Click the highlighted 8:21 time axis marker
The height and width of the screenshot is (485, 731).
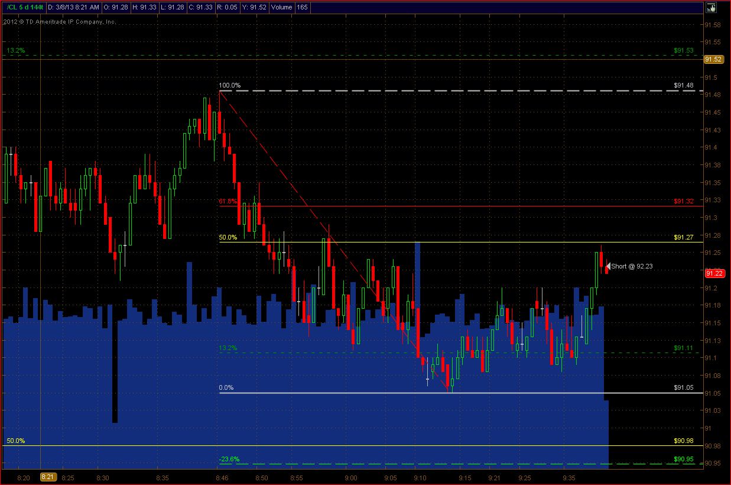pos(48,477)
